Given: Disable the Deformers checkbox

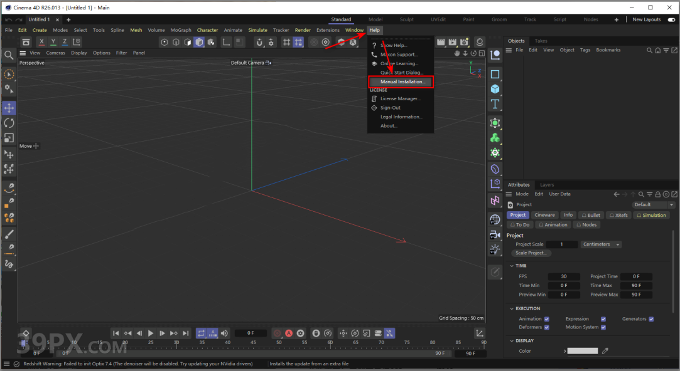Looking at the screenshot, I should click(x=547, y=327).
